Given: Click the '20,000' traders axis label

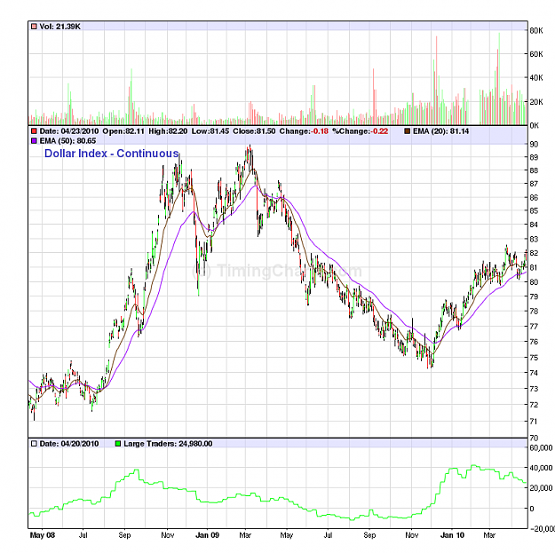Looking at the screenshot, I should [x=541, y=488].
